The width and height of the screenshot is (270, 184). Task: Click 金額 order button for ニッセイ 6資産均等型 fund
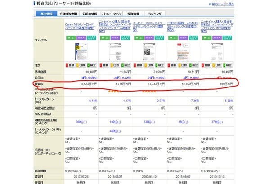pyautogui.click(x=206, y=65)
